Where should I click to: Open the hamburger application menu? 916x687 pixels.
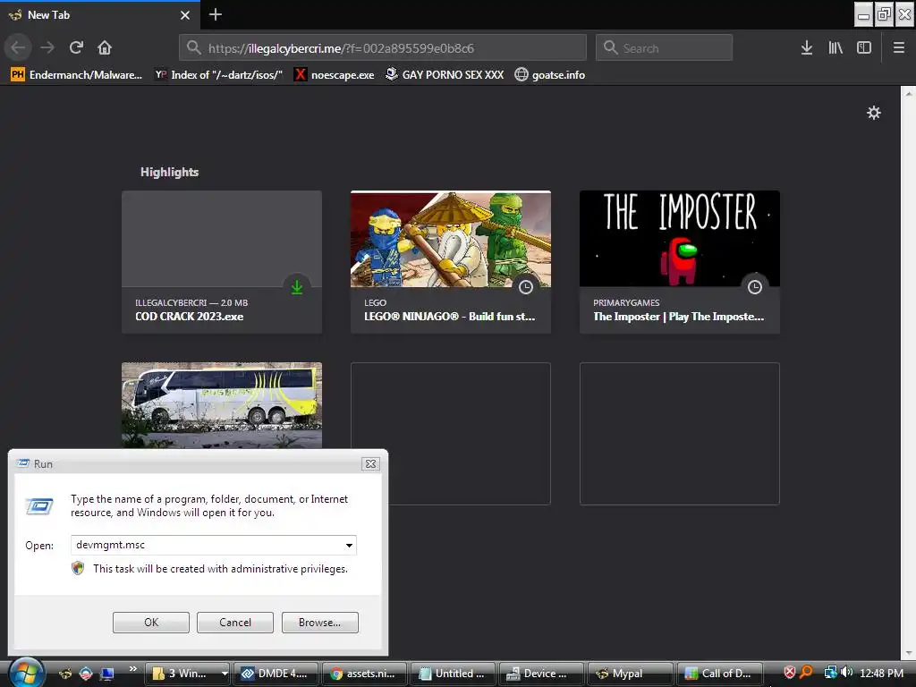pos(898,47)
